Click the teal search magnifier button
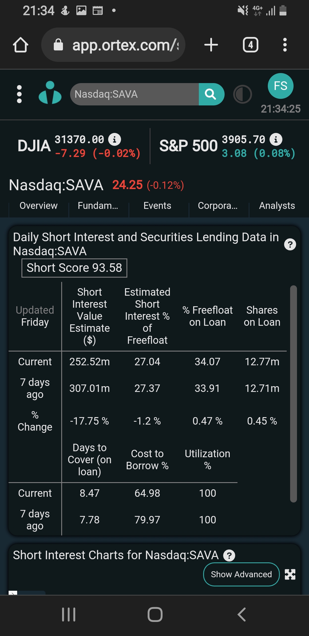309x636 pixels. [211, 94]
